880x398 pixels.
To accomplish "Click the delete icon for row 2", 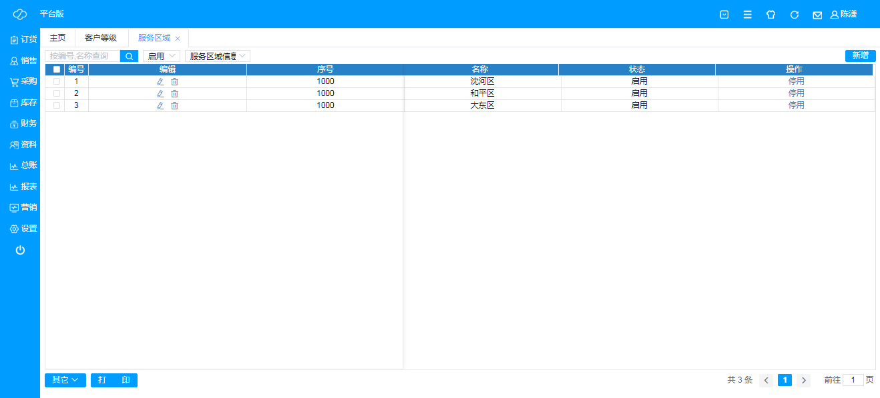I will click(175, 93).
